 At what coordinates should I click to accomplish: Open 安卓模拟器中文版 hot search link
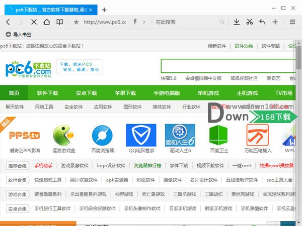tap(203, 78)
